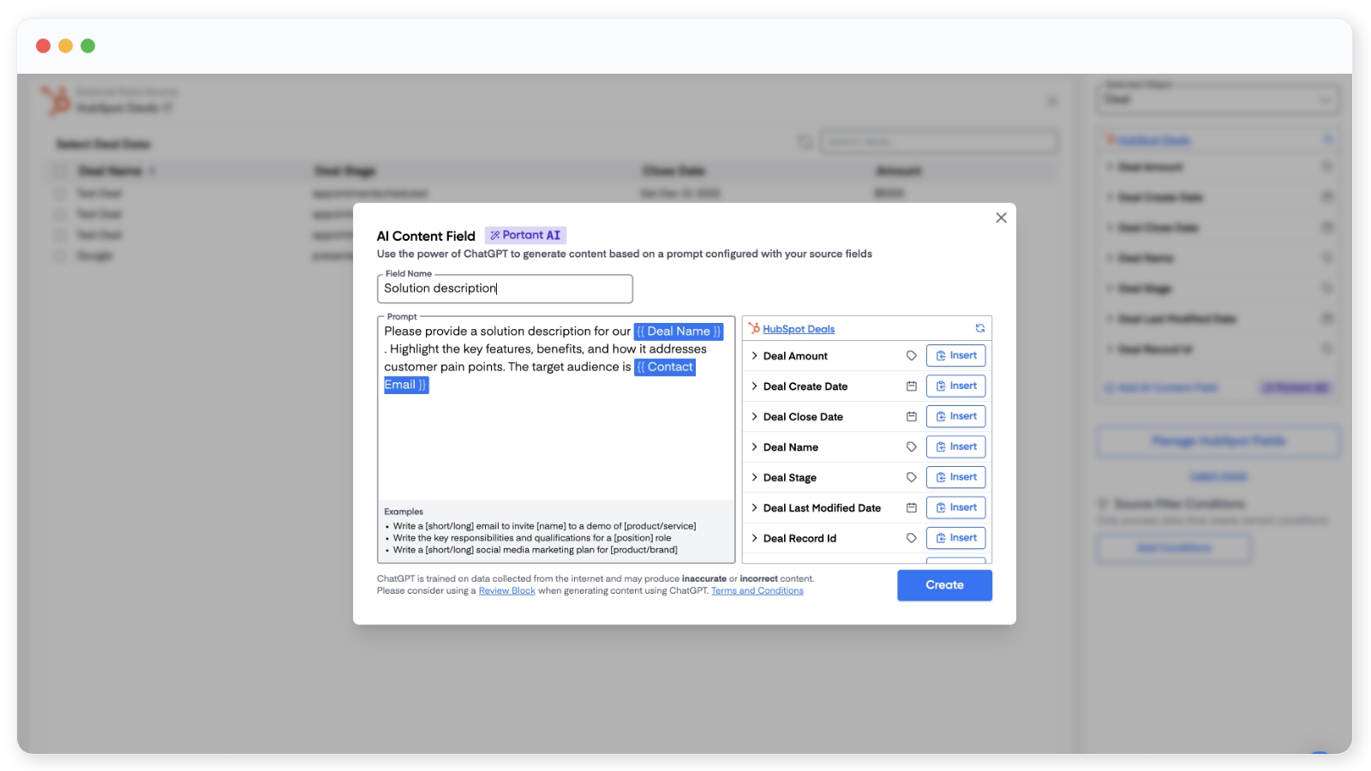Click the Field Name text input

click(x=505, y=289)
